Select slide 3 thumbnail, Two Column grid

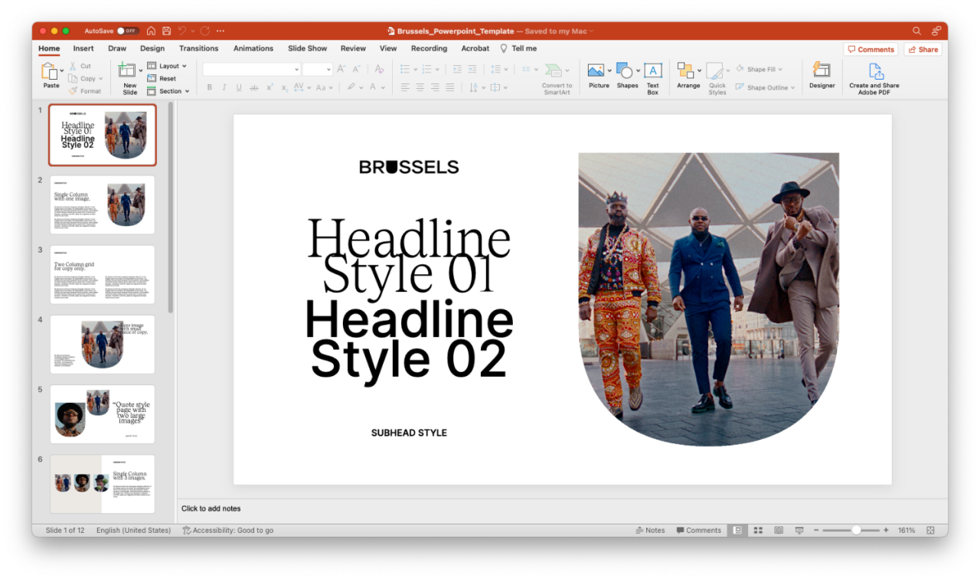[x=103, y=274]
